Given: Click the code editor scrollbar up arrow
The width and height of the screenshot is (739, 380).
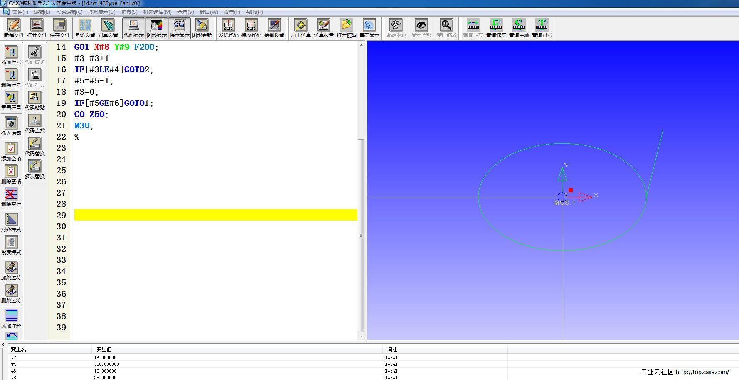Looking at the screenshot, I should pyautogui.click(x=361, y=44).
